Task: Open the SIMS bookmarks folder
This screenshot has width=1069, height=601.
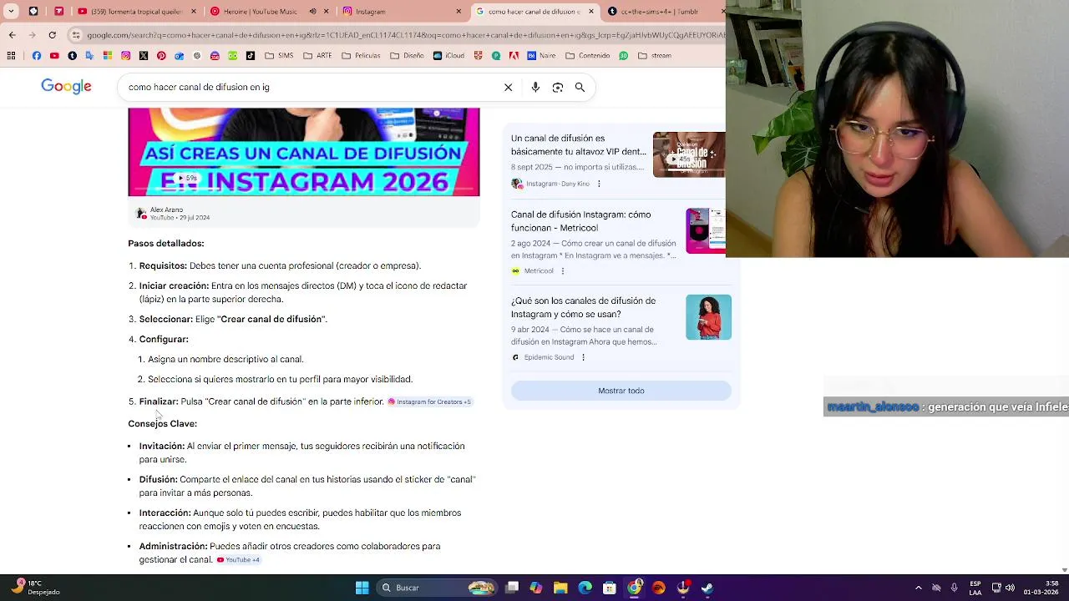Action: tap(279, 56)
